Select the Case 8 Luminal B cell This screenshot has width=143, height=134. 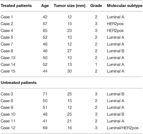pyautogui.click(x=115, y=51)
